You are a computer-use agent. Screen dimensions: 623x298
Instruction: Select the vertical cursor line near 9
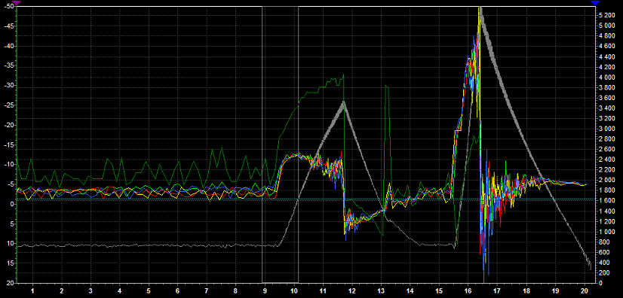[x=262, y=144]
